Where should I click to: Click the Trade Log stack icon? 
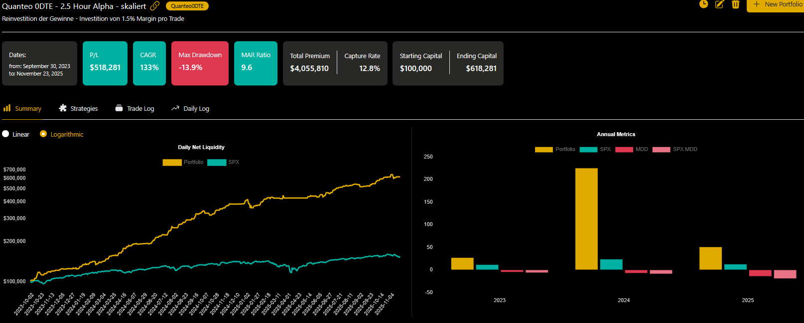[119, 108]
